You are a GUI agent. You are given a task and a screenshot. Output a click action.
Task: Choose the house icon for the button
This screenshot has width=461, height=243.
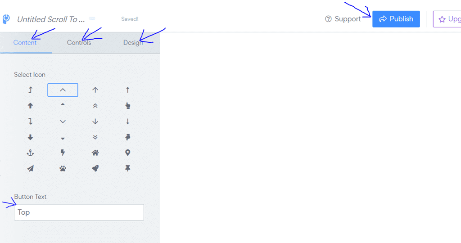[95, 153]
